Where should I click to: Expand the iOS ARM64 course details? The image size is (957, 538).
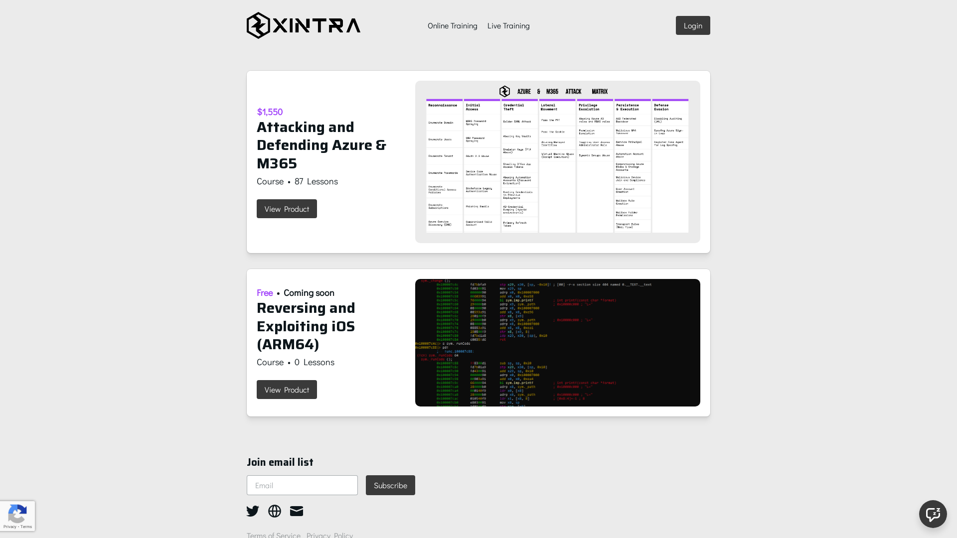[287, 389]
